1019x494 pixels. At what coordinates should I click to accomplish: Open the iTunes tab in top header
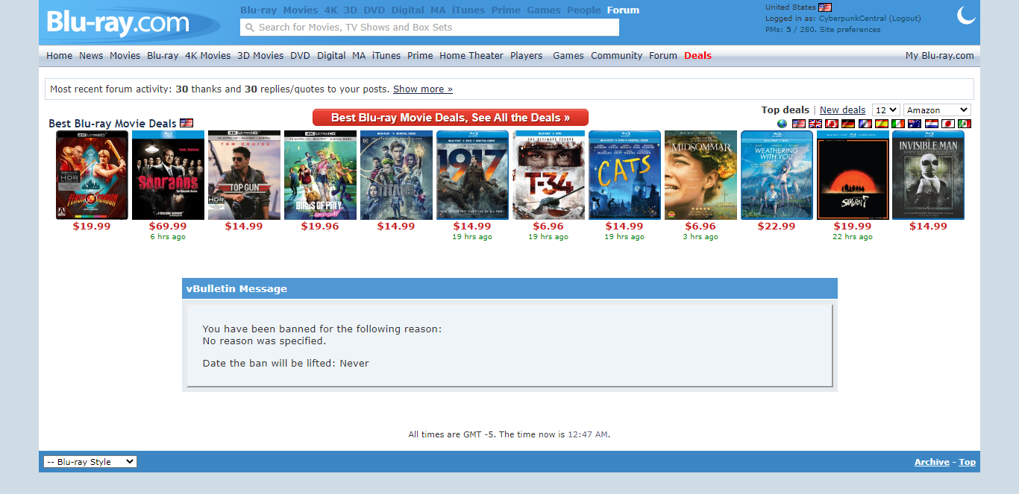[468, 10]
